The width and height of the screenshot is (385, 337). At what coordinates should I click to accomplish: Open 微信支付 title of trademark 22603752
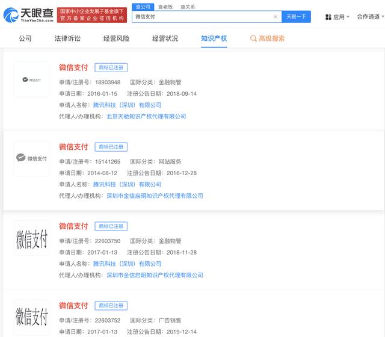(73, 305)
